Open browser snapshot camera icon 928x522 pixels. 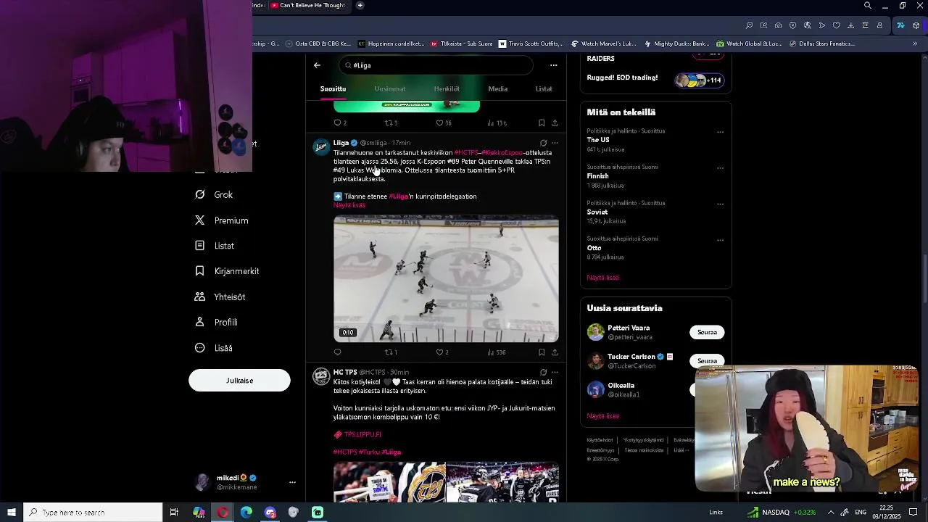[778, 25]
